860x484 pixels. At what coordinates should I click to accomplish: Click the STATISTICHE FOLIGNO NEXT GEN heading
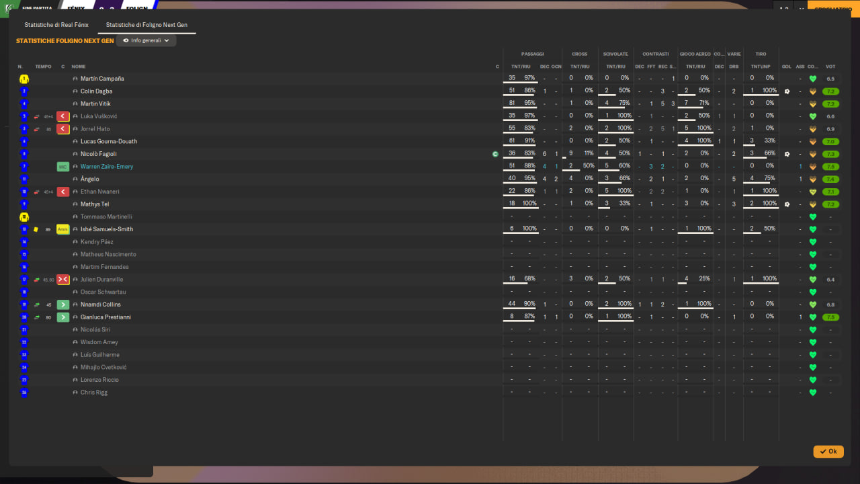coord(64,41)
